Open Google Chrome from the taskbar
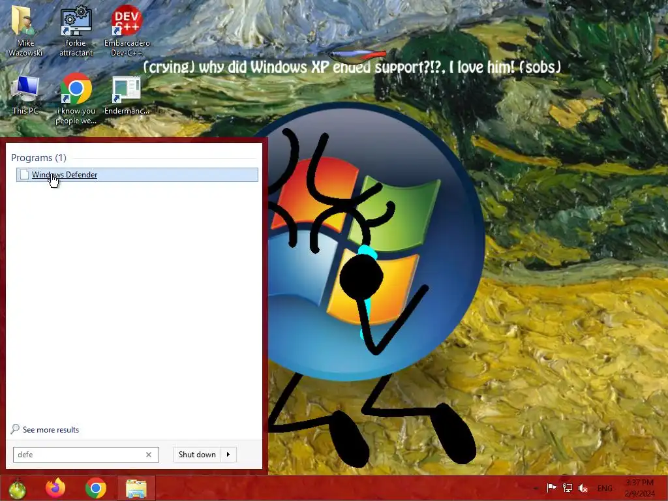The width and height of the screenshot is (668, 501). click(x=95, y=488)
